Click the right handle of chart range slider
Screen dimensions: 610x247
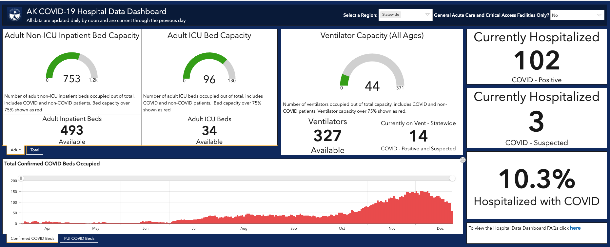(452, 178)
